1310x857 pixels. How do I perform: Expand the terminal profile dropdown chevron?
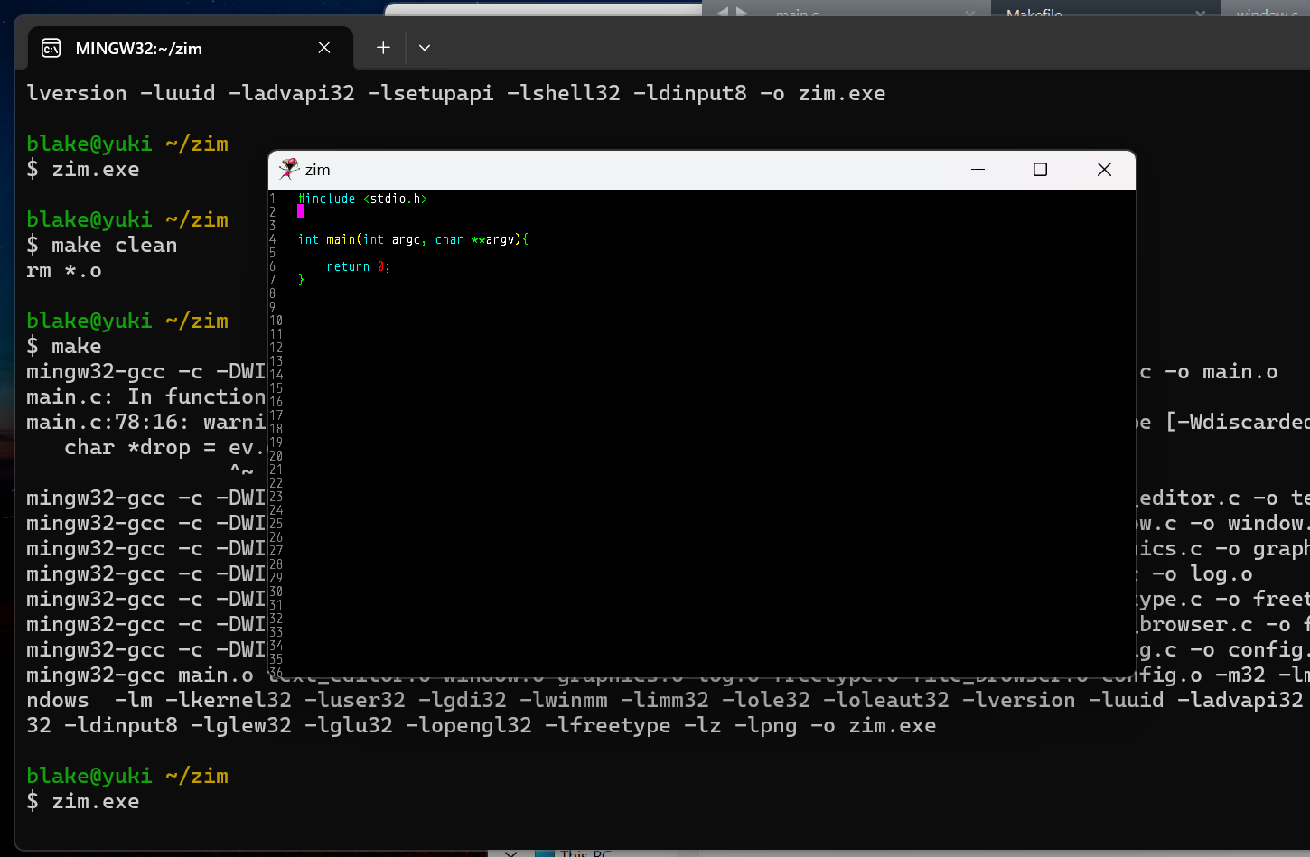[x=425, y=48]
